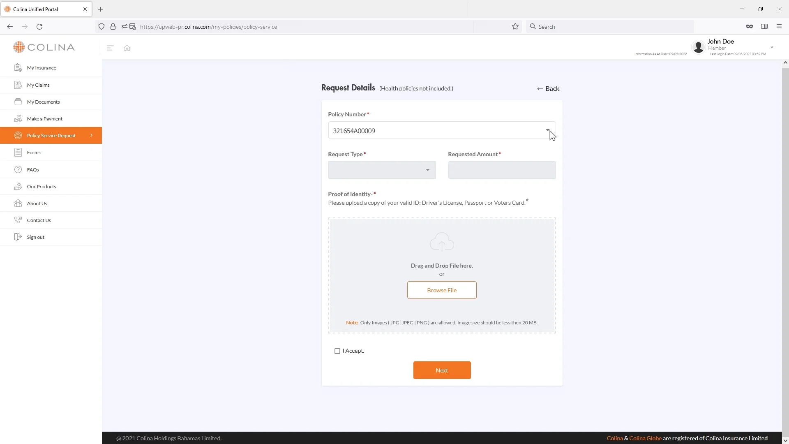The height and width of the screenshot is (444, 789).
Task: Reload the page using refresh icon
Action: point(39,27)
